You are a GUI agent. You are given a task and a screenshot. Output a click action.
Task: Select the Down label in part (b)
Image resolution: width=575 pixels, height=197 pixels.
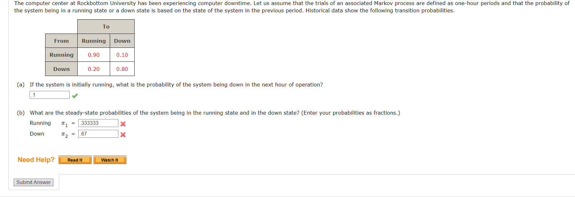click(x=37, y=134)
